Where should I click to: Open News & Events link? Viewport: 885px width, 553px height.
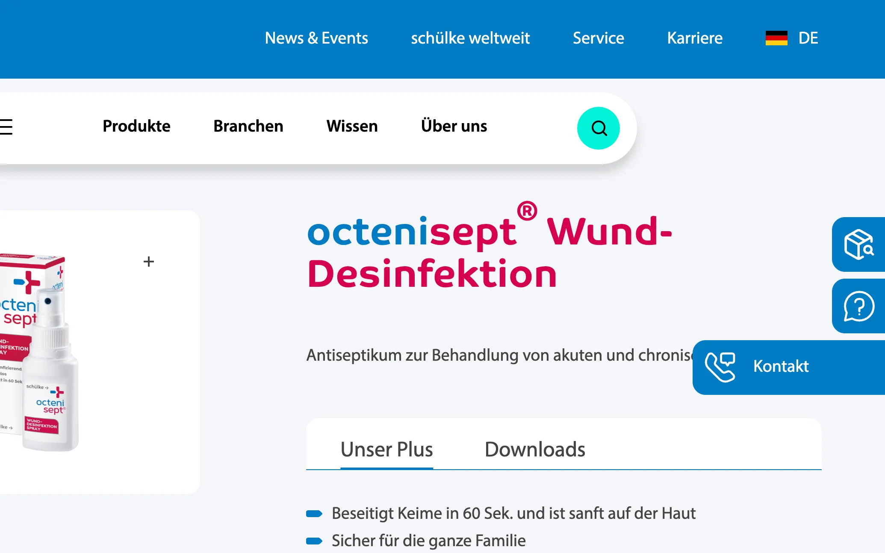point(316,38)
